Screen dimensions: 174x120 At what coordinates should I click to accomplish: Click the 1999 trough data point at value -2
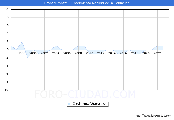coord(28,58)
